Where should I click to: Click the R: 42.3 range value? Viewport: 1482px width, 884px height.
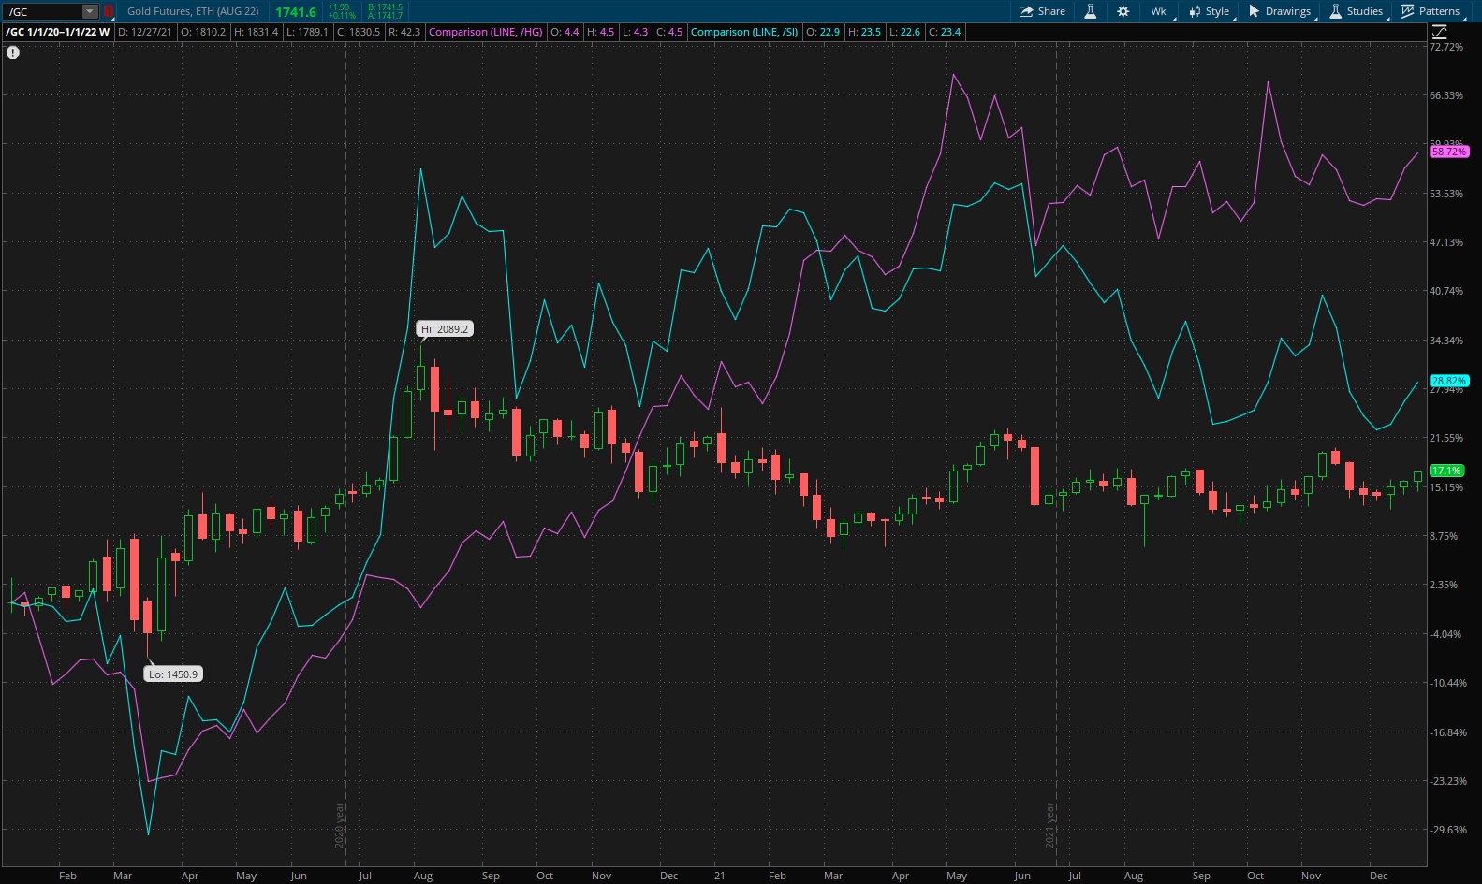point(404,32)
